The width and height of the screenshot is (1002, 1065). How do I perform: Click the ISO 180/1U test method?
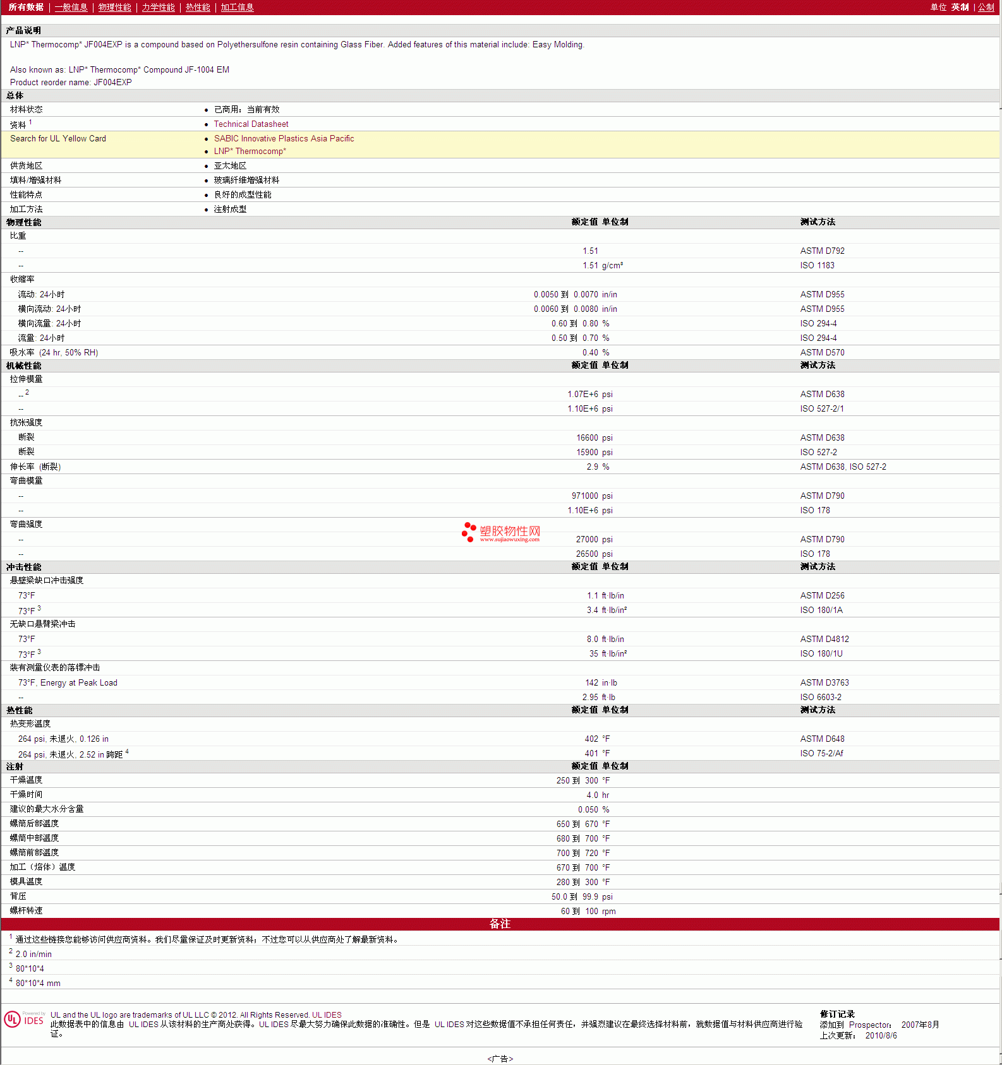821,654
